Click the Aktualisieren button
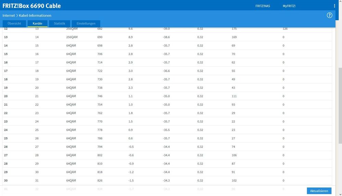342x196 pixels. [319, 191]
